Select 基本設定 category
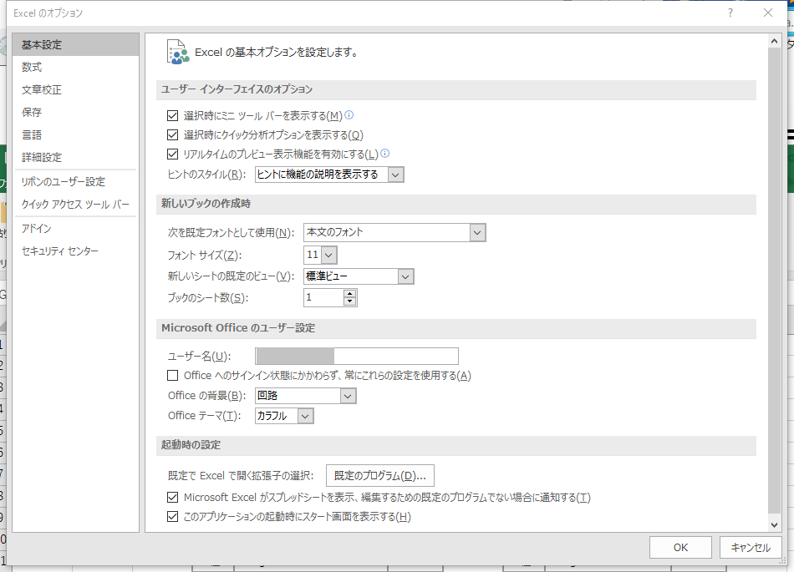794x572 pixels. pos(75,44)
